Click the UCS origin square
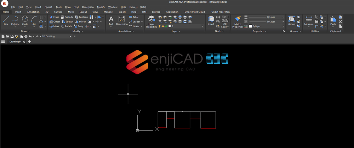The image size is (354, 148). 137,130
